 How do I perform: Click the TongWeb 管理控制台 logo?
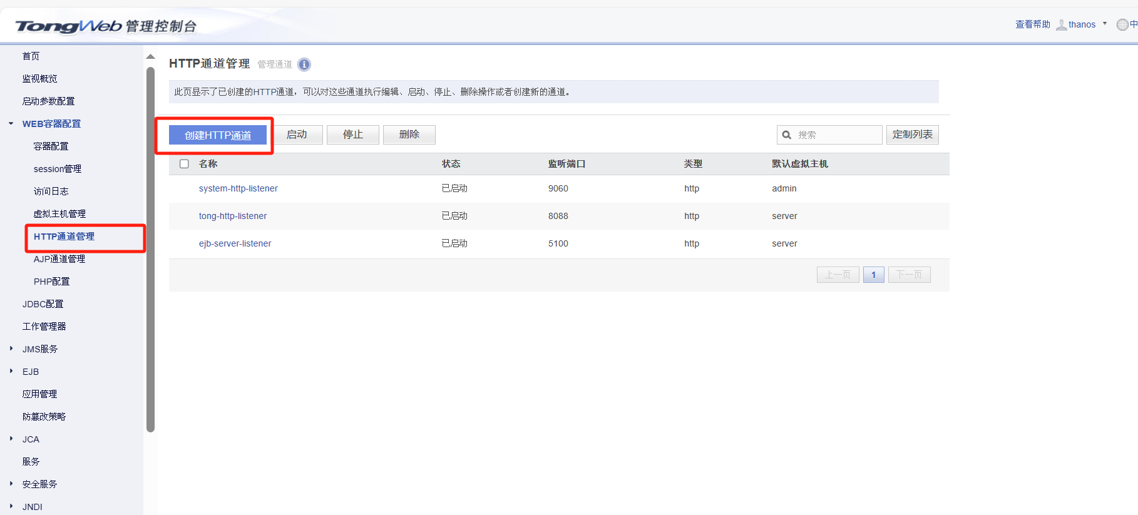tap(106, 26)
